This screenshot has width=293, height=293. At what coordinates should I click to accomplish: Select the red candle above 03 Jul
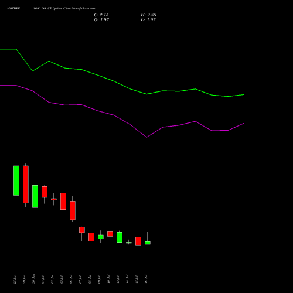click(63, 201)
